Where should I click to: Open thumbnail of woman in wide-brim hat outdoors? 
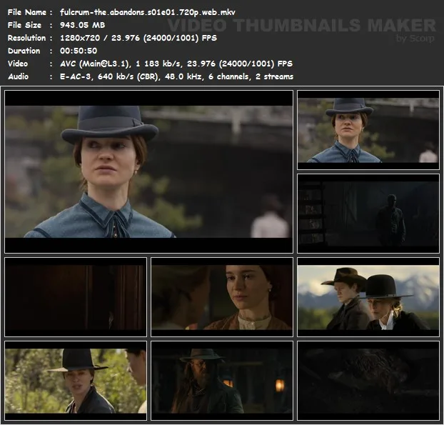76,381
